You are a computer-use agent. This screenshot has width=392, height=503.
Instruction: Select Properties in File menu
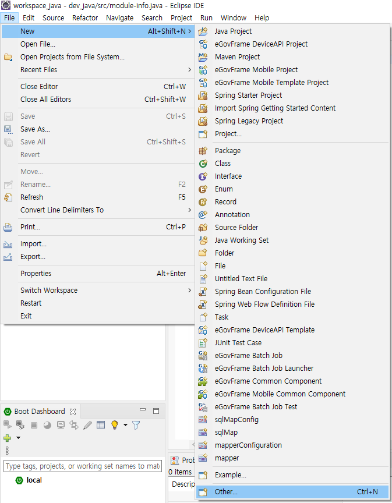pyautogui.click(x=98, y=274)
